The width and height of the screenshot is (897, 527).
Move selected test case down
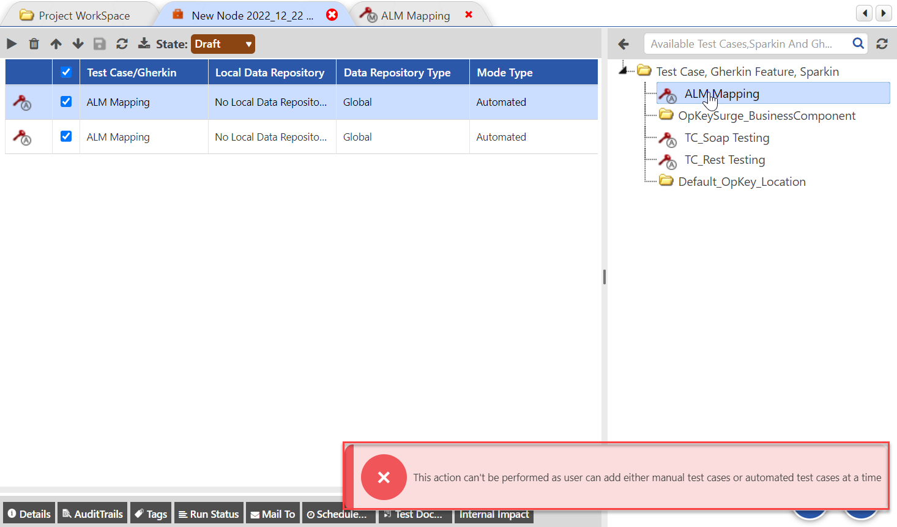click(78, 44)
